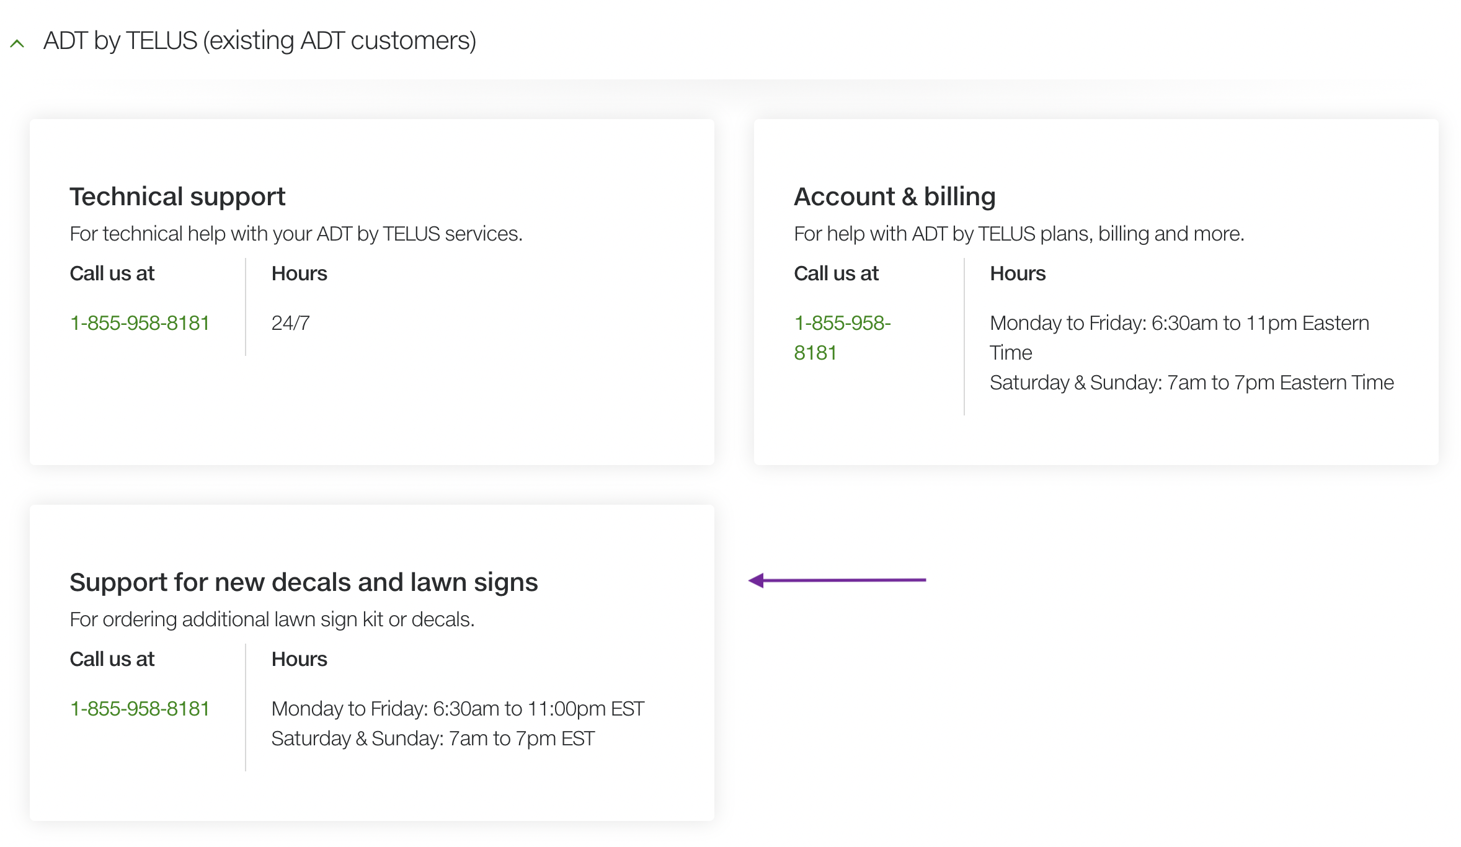Click Saturday & Sunday 7pm EST hours

pyautogui.click(x=433, y=738)
